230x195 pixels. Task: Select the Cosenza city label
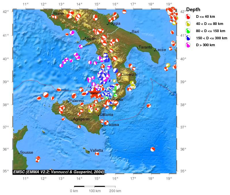tap(129, 74)
